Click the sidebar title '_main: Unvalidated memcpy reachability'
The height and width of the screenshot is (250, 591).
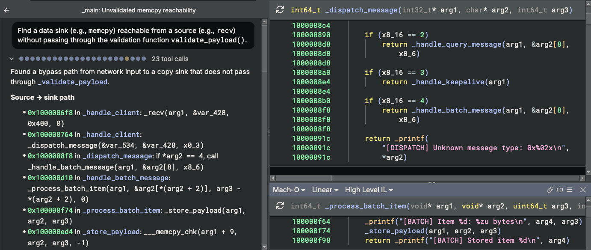(x=139, y=10)
